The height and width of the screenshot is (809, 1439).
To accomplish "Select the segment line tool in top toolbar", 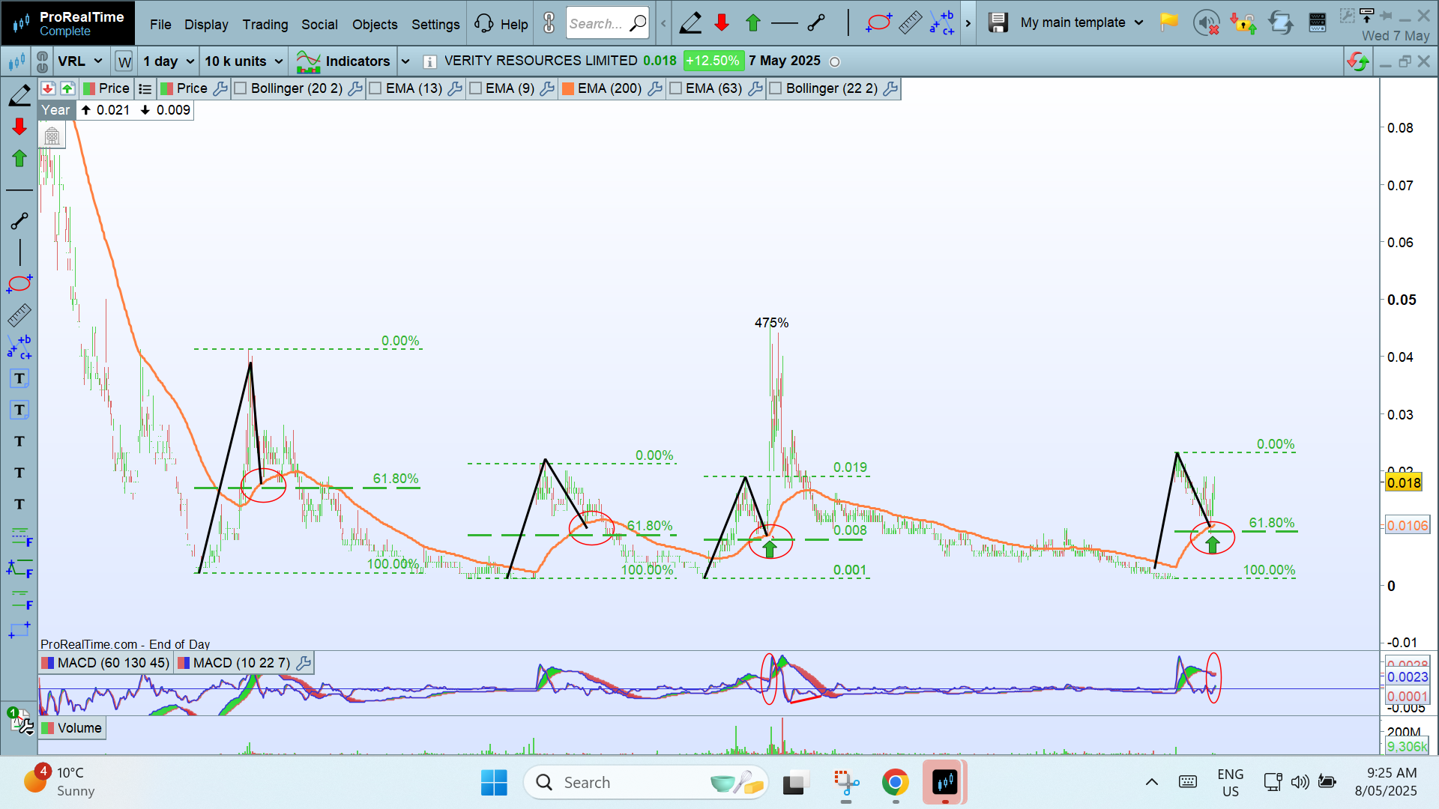I will click(x=816, y=23).
